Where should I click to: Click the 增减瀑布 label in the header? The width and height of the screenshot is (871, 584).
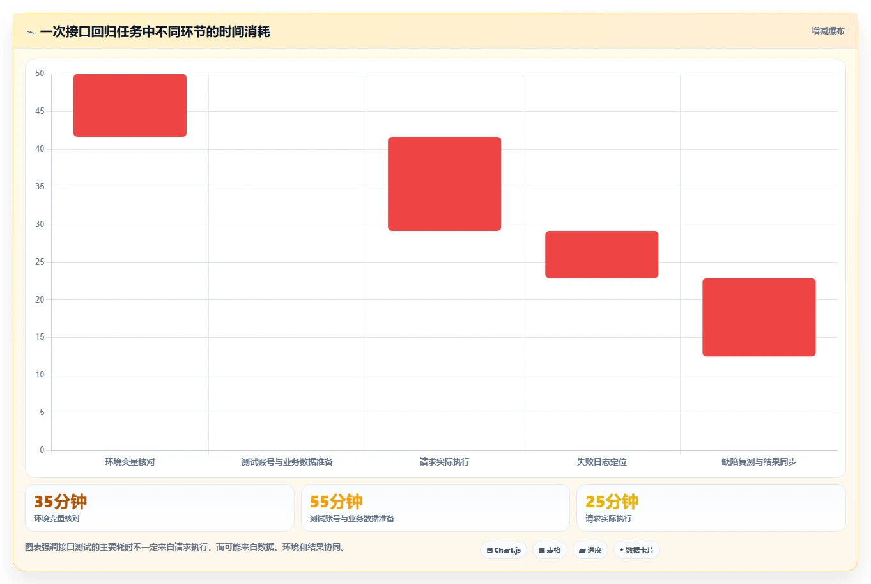(828, 31)
